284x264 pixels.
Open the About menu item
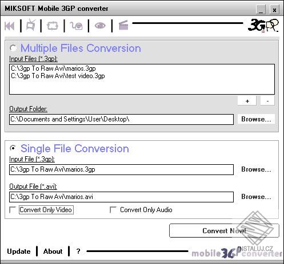[53, 251]
